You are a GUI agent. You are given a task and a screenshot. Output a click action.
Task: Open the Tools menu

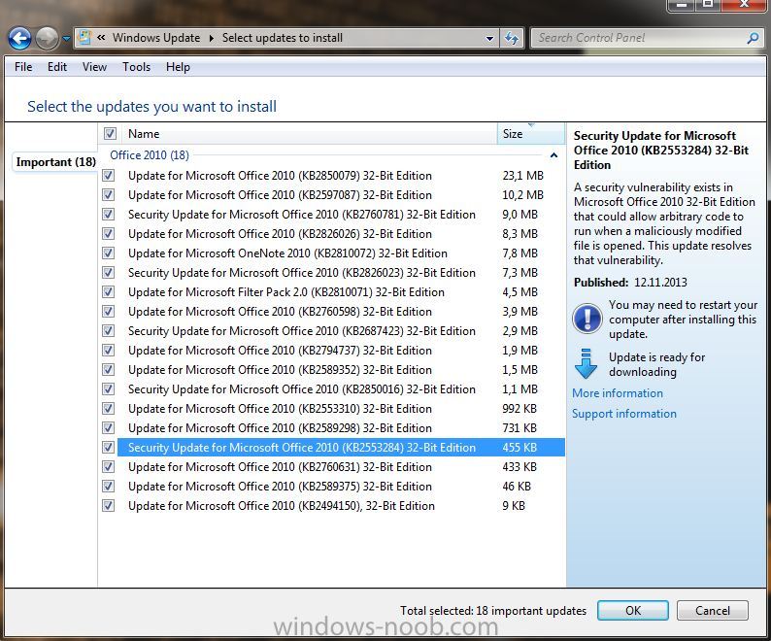click(x=136, y=67)
